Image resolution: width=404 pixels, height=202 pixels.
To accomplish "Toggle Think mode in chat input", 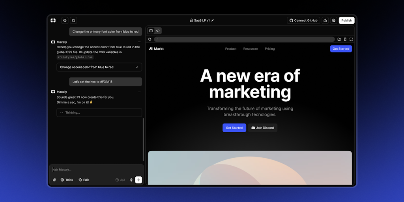I will (x=67, y=180).
